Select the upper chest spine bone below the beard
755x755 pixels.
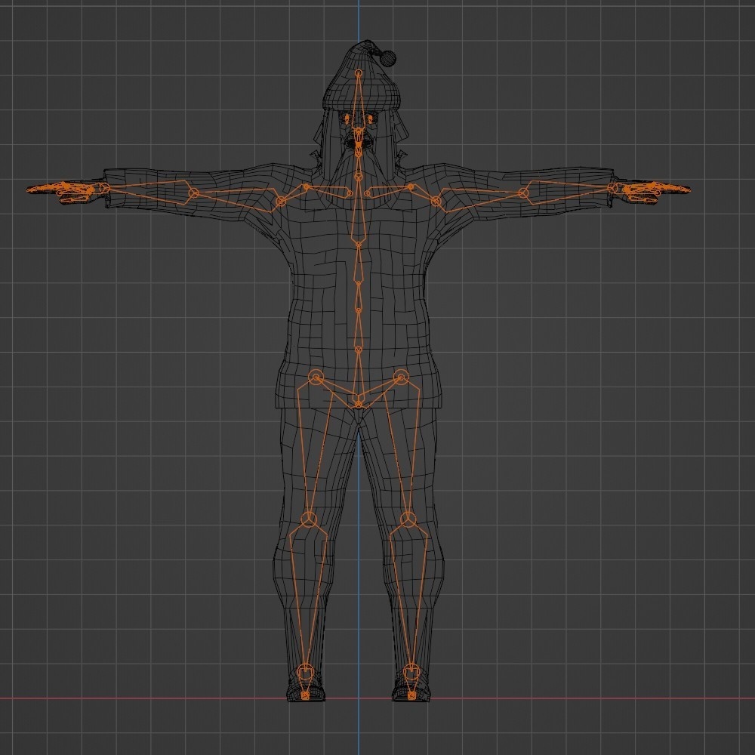[358, 211]
